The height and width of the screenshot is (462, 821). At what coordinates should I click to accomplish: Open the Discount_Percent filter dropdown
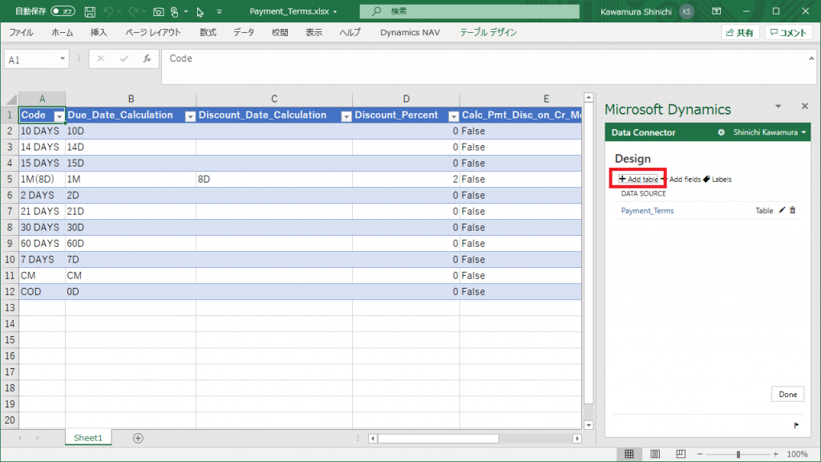pyautogui.click(x=454, y=116)
